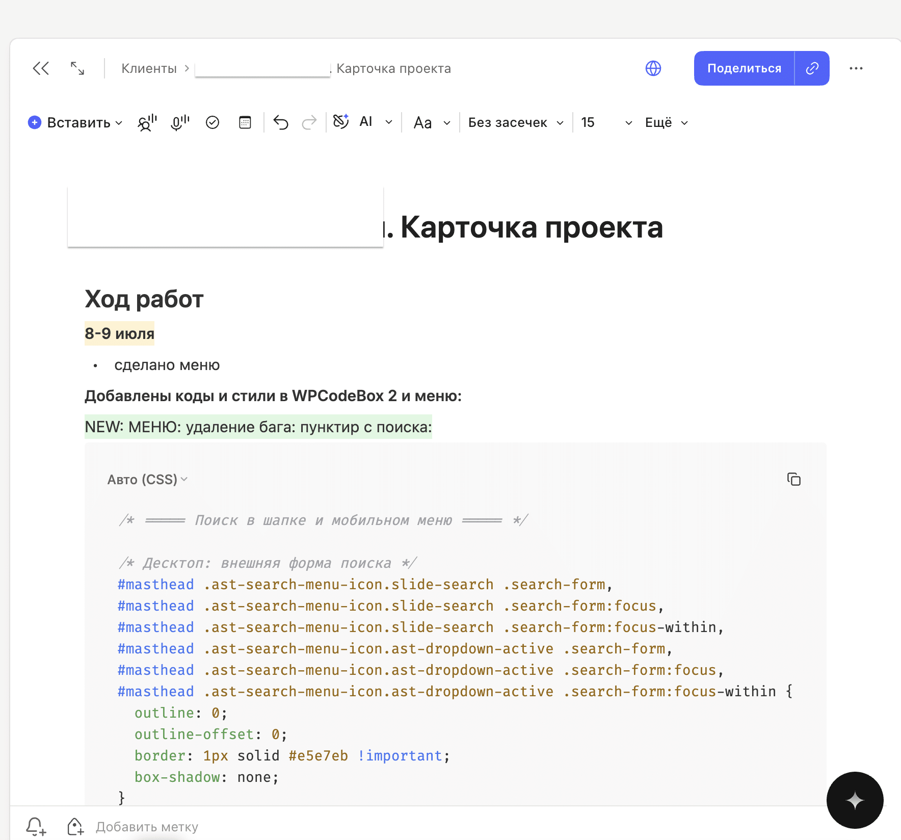
Task: Click the Десктоп: внешняя форма поиска comment
Action: (268, 563)
